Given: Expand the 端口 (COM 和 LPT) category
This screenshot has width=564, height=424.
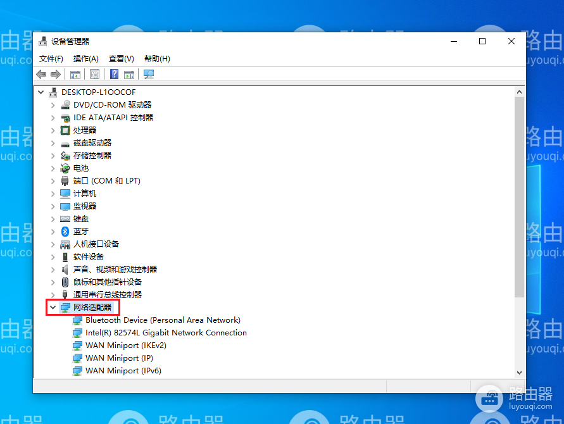Looking at the screenshot, I should point(53,181).
